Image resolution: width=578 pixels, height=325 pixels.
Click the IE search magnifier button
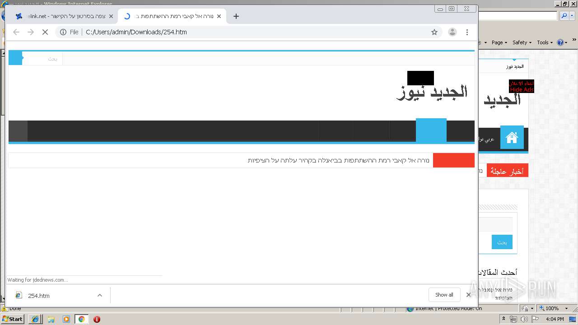(x=564, y=16)
